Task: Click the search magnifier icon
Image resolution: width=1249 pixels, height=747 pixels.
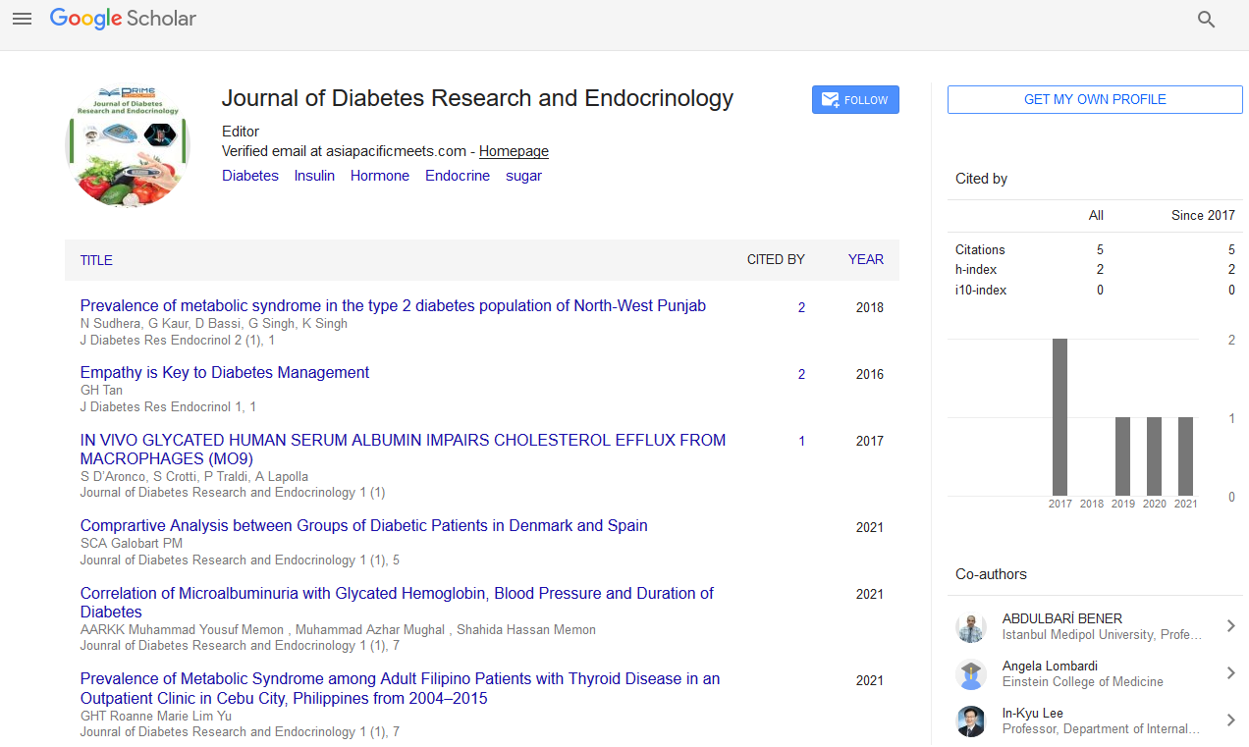Action: click(1206, 20)
